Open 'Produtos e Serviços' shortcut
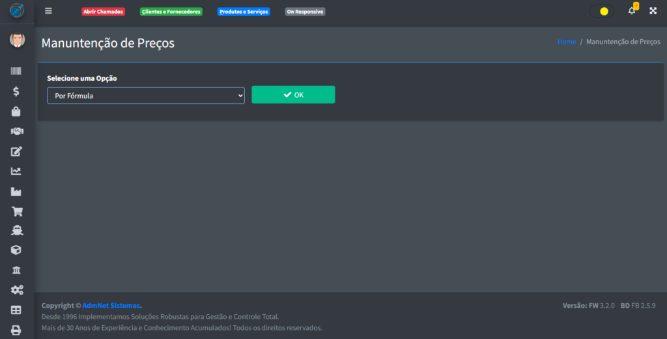Viewport: 667px width, 339px height. (x=244, y=12)
